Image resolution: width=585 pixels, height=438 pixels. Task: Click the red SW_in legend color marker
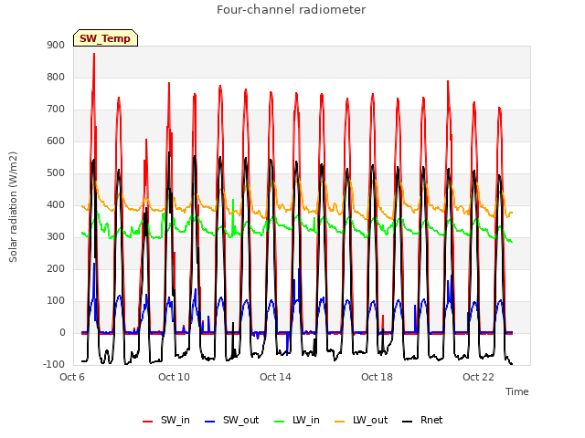point(148,422)
